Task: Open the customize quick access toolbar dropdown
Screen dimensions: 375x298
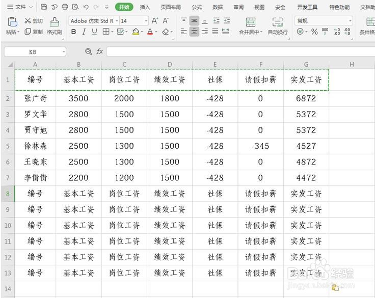Action: [x=107, y=7]
